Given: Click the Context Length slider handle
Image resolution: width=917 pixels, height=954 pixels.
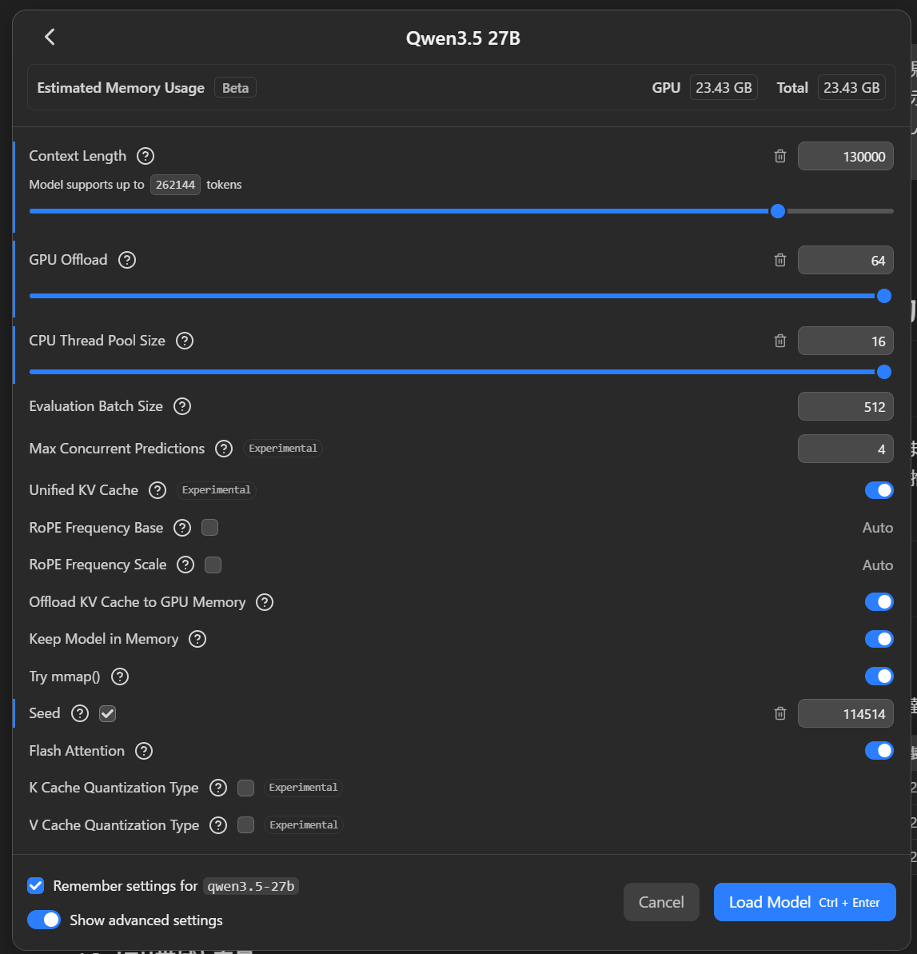Looking at the screenshot, I should click(778, 211).
